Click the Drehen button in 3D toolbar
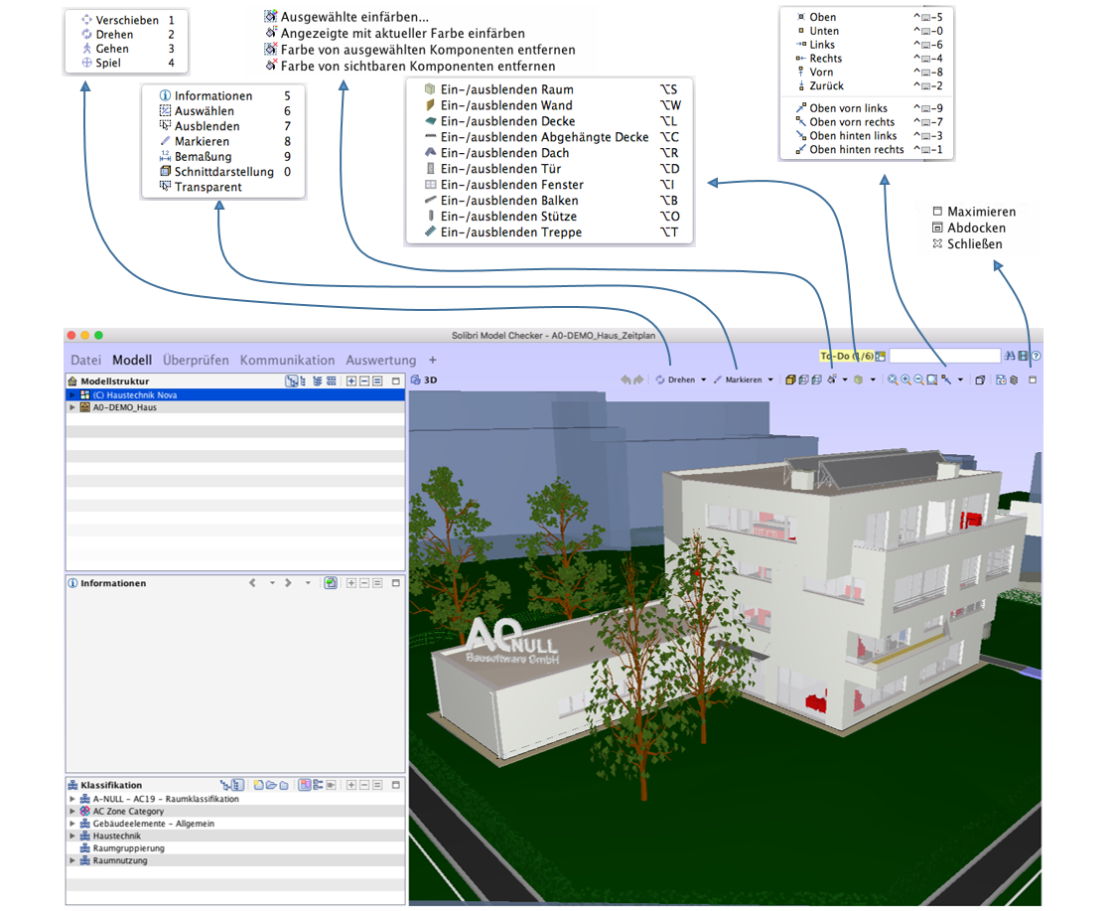This screenshot has height=911, width=1114. [x=675, y=380]
